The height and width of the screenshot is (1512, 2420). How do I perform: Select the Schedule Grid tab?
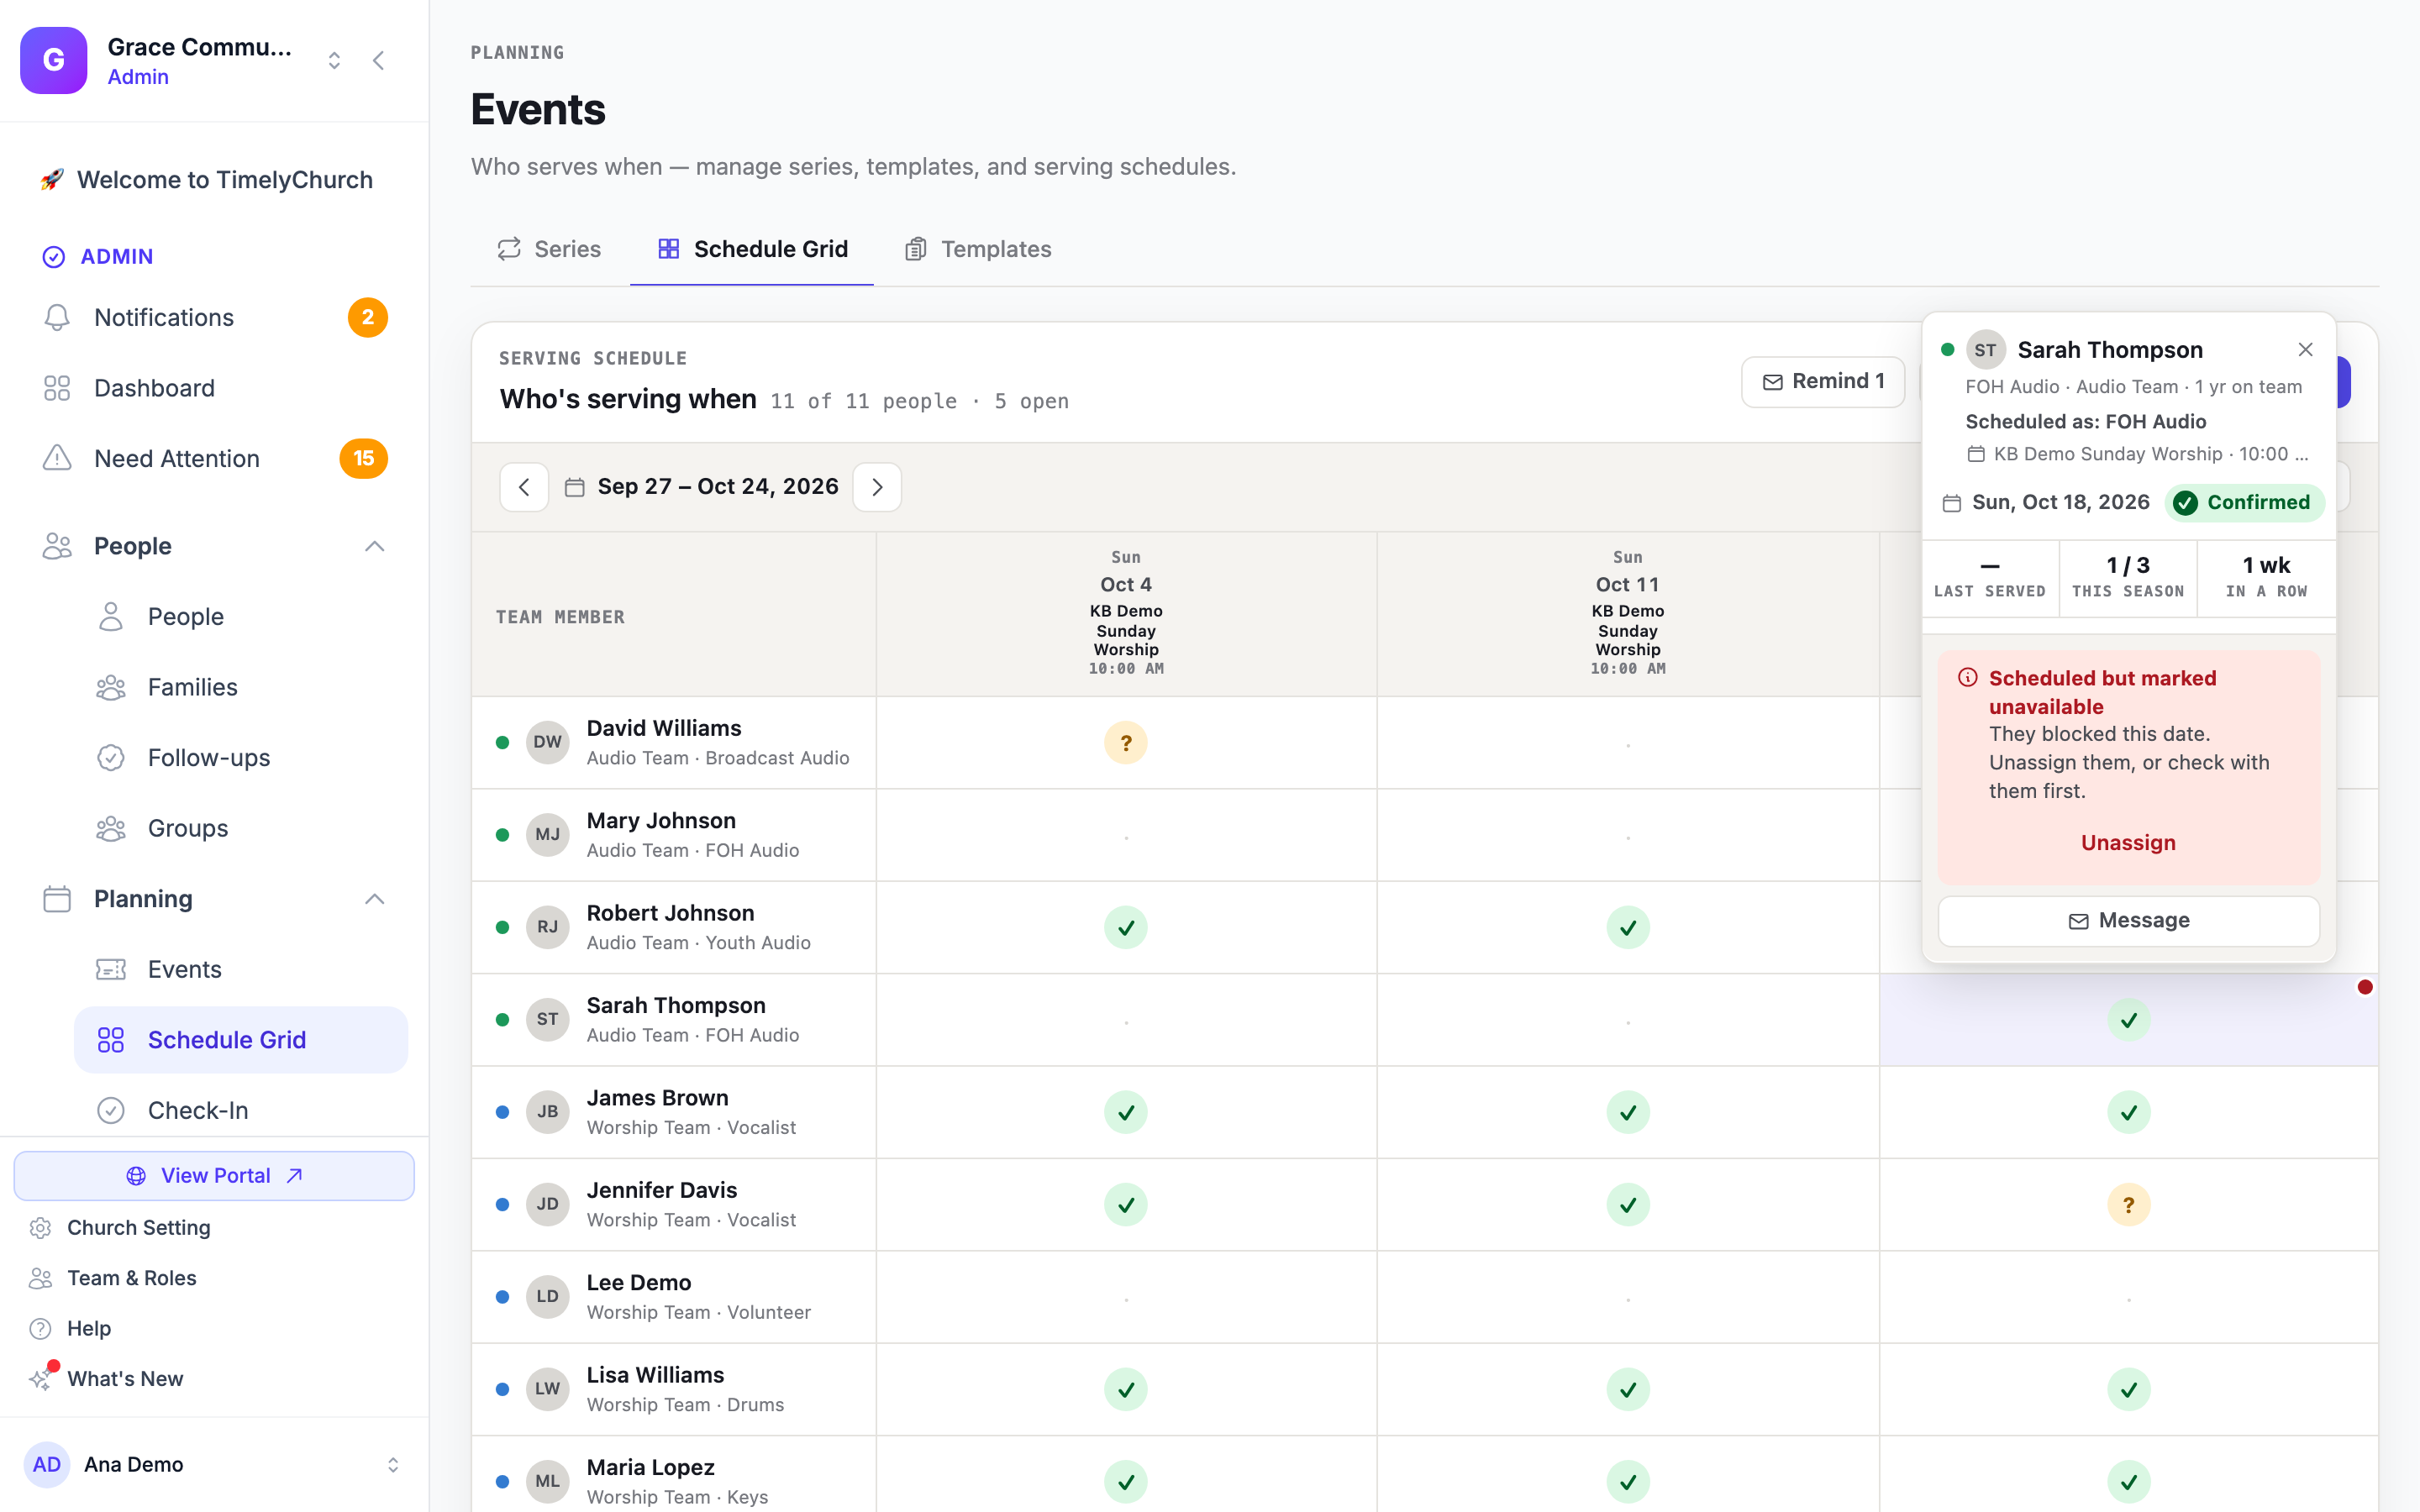coord(752,249)
